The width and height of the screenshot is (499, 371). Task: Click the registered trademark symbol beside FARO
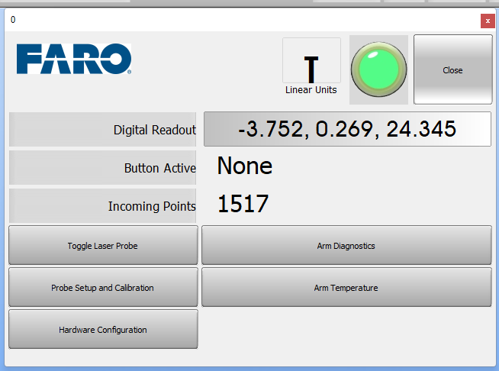(130, 73)
